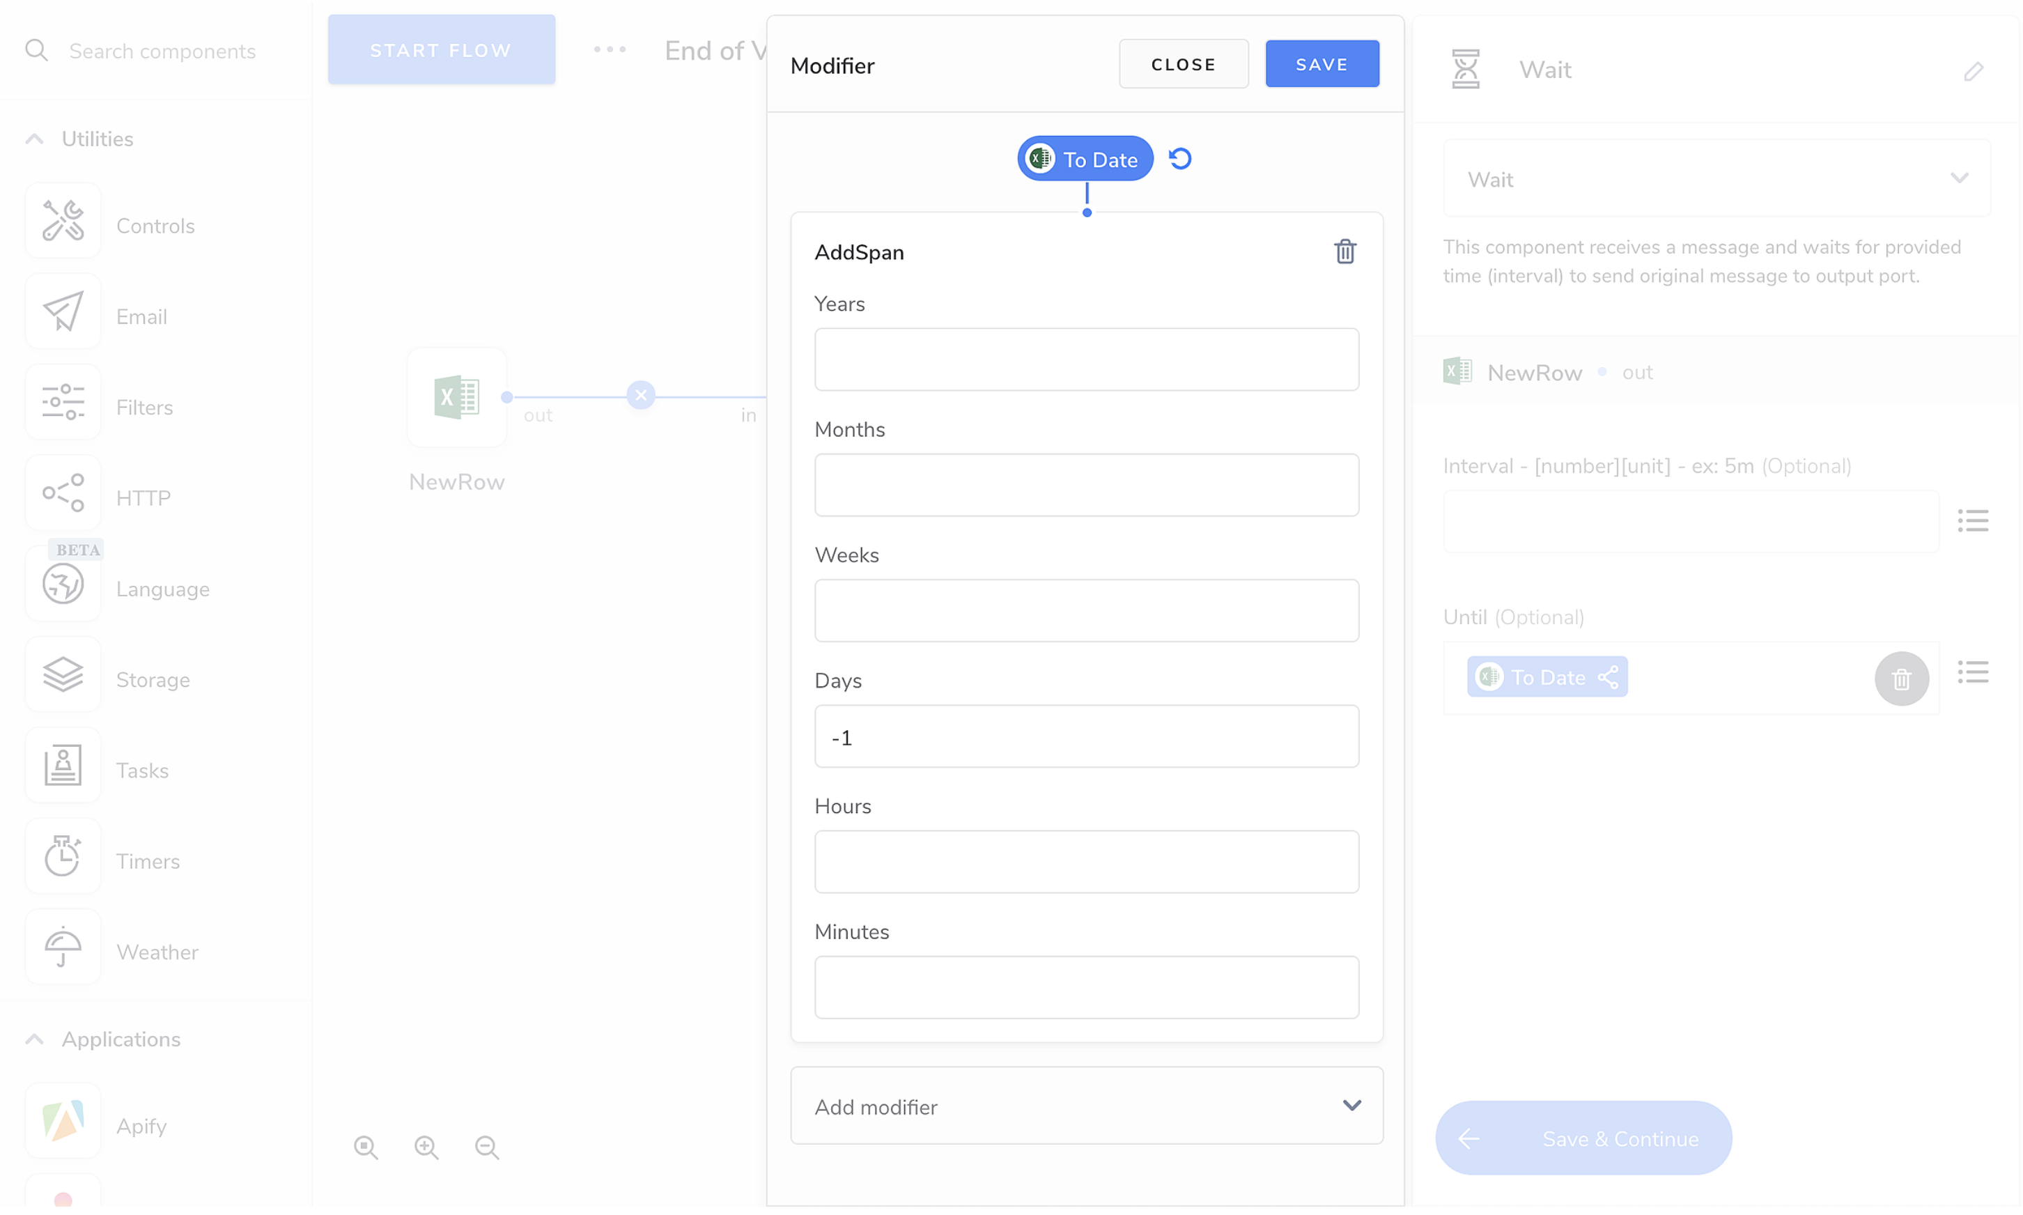Click the pencil edit icon beside Wait
This screenshot has height=1215, width=2023.
[x=1973, y=71]
